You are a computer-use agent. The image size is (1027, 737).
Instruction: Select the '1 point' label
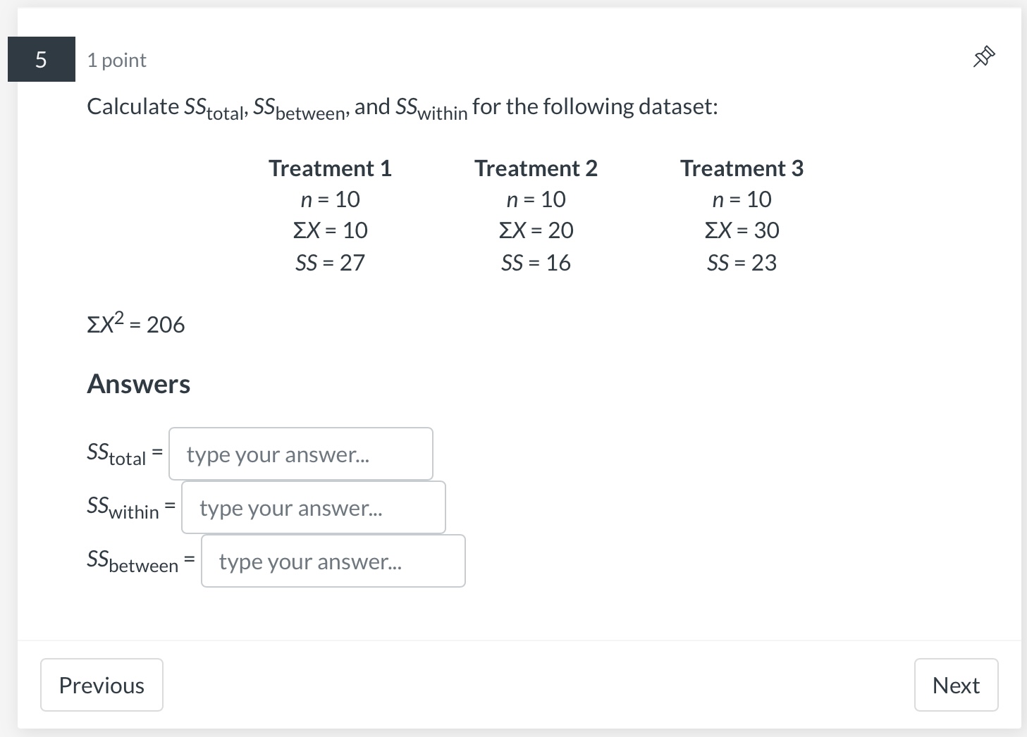tap(116, 60)
